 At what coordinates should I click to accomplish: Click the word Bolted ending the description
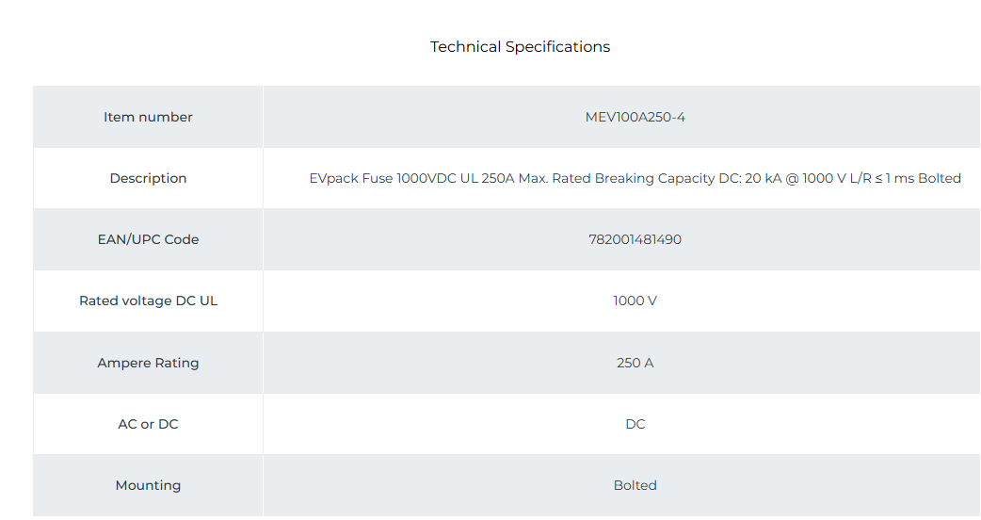pyautogui.click(x=939, y=178)
